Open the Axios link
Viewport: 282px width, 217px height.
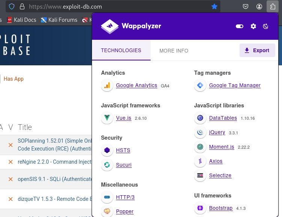pyautogui.click(x=216, y=161)
